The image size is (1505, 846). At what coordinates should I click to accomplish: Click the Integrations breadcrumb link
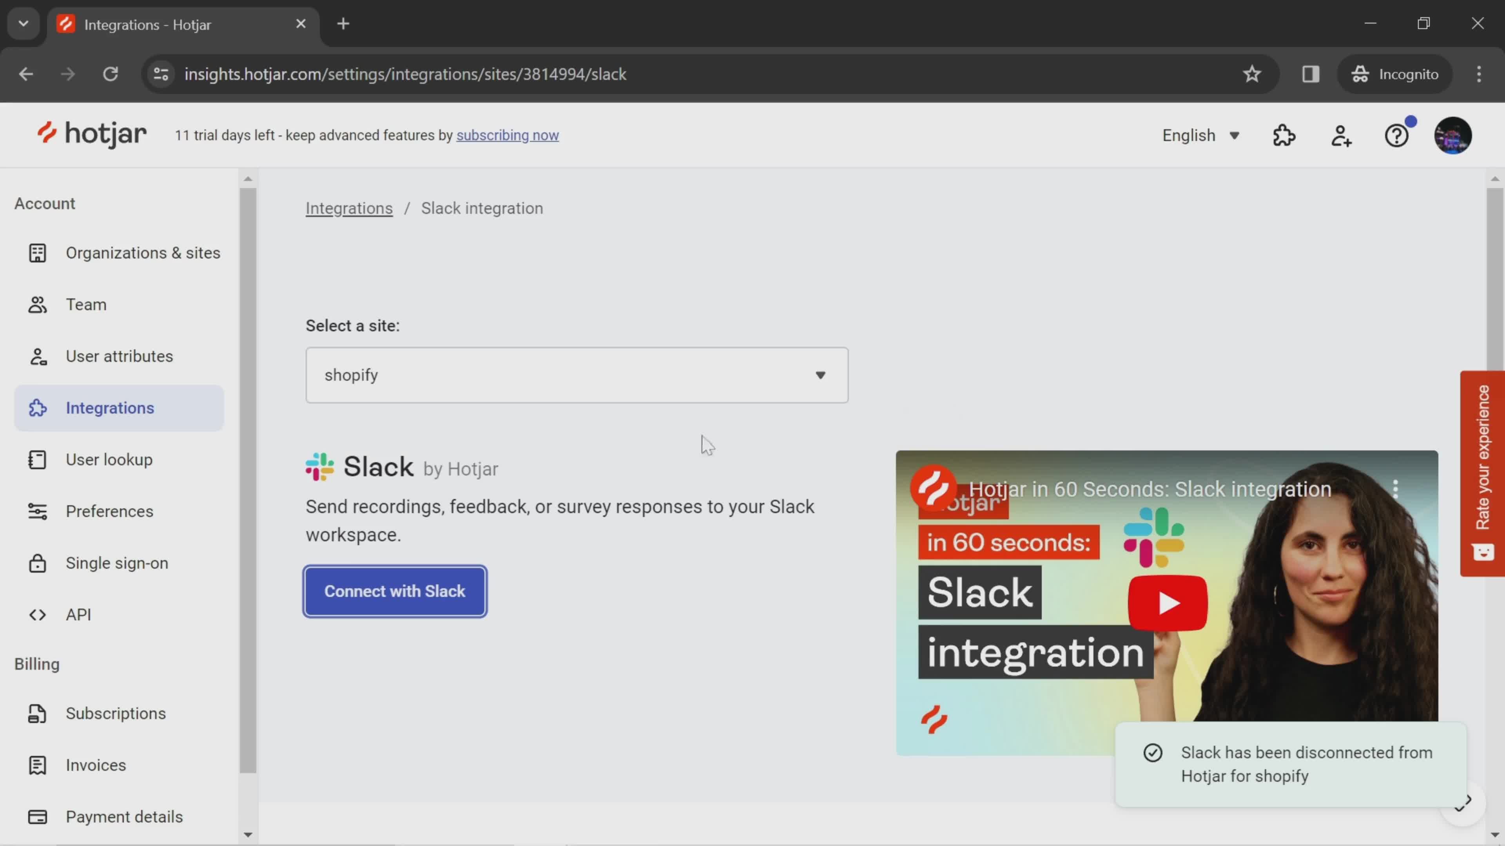coord(349,208)
